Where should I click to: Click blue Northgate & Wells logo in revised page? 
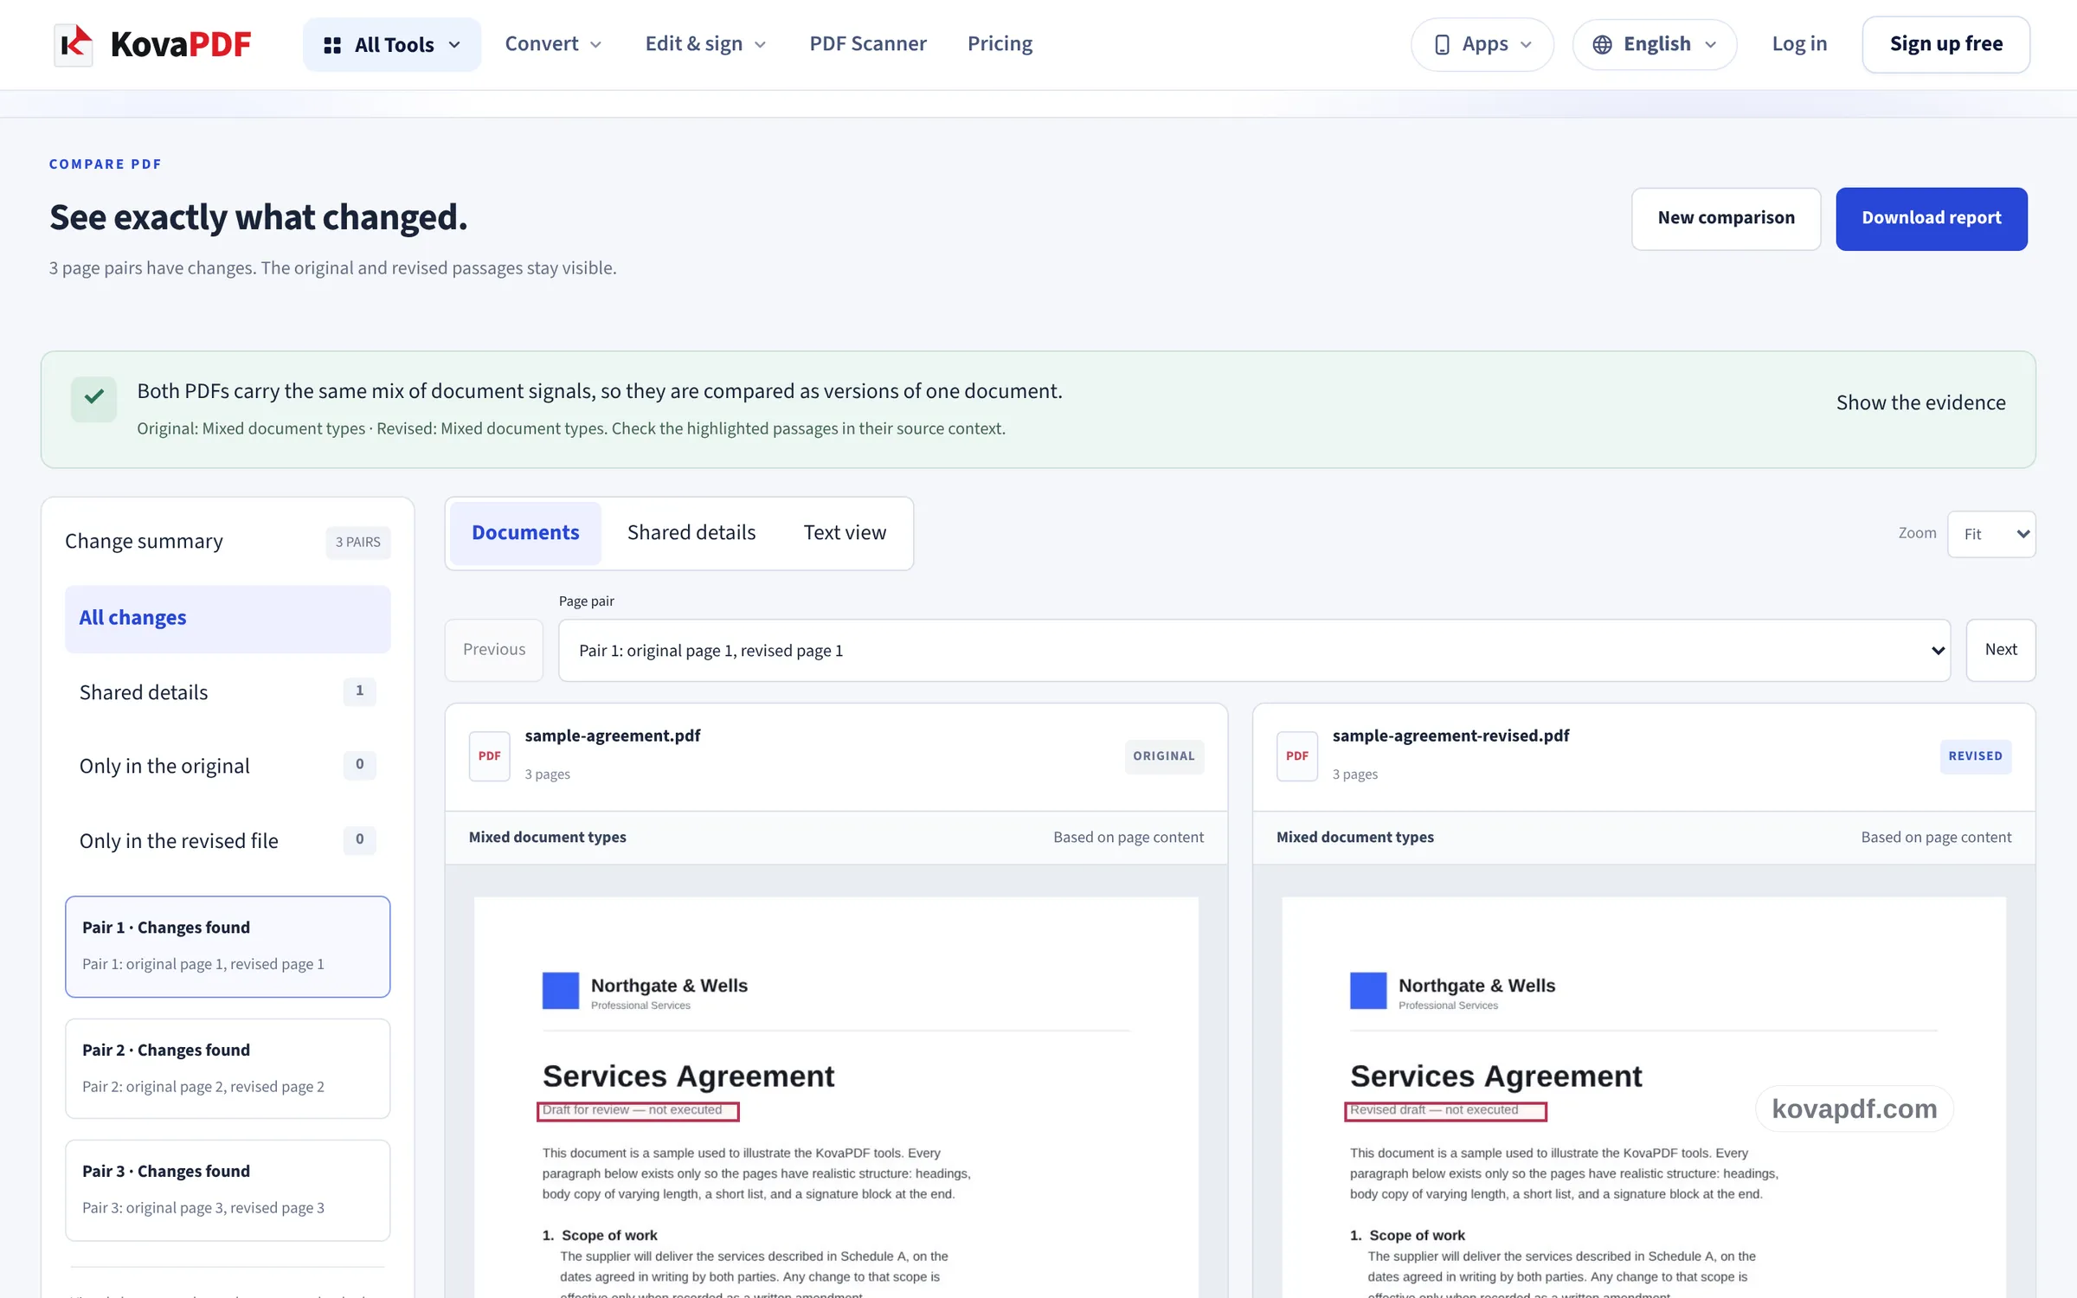1368,991
